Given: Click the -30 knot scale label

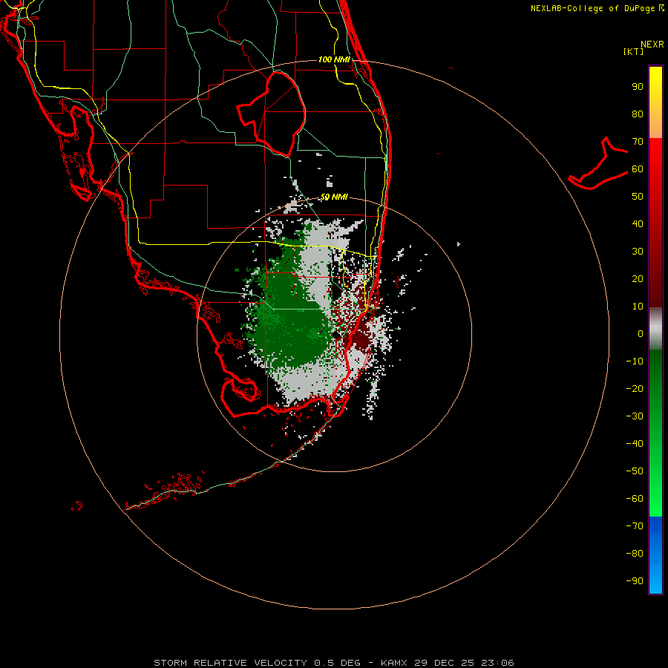Looking at the screenshot, I should point(635,416).
